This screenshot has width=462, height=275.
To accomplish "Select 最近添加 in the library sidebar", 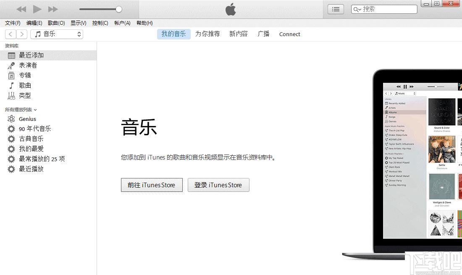I will click(48, 55).
